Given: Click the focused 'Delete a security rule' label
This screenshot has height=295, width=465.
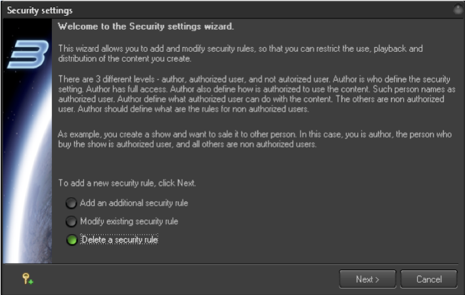Looking at the screenshot, I should [x=120, y=239].
